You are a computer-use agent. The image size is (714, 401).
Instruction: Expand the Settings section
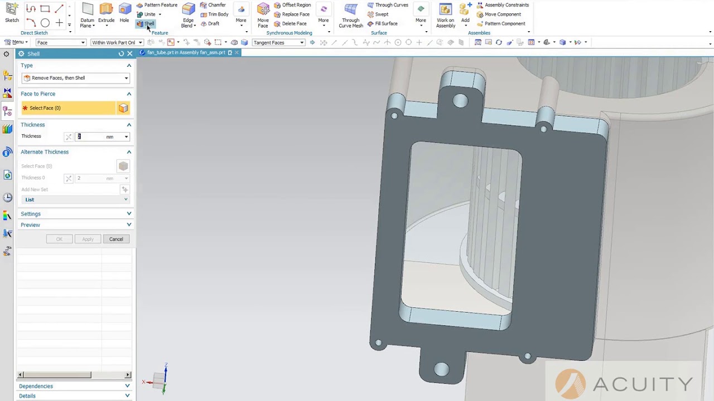coord(129,214)
